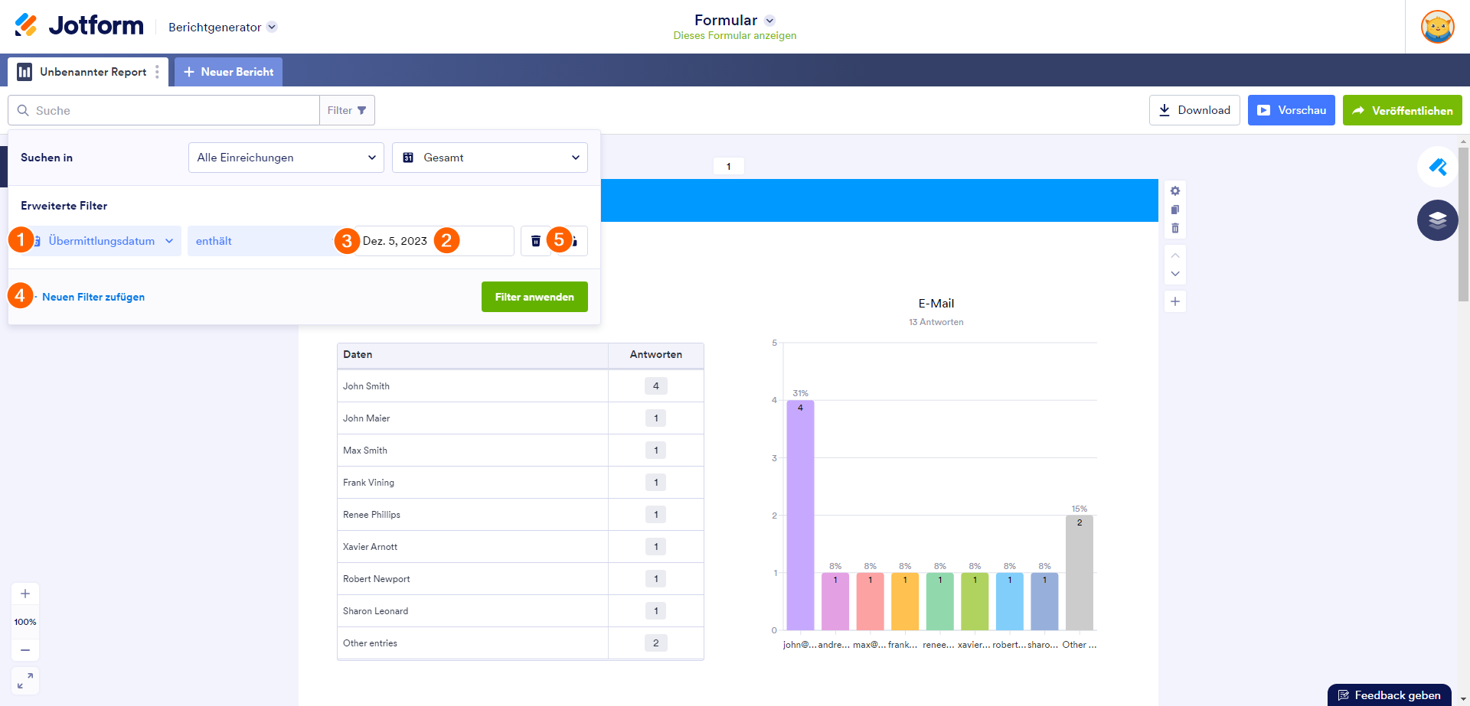Click the duplicate element icon under the gear

coord(1175,210)
